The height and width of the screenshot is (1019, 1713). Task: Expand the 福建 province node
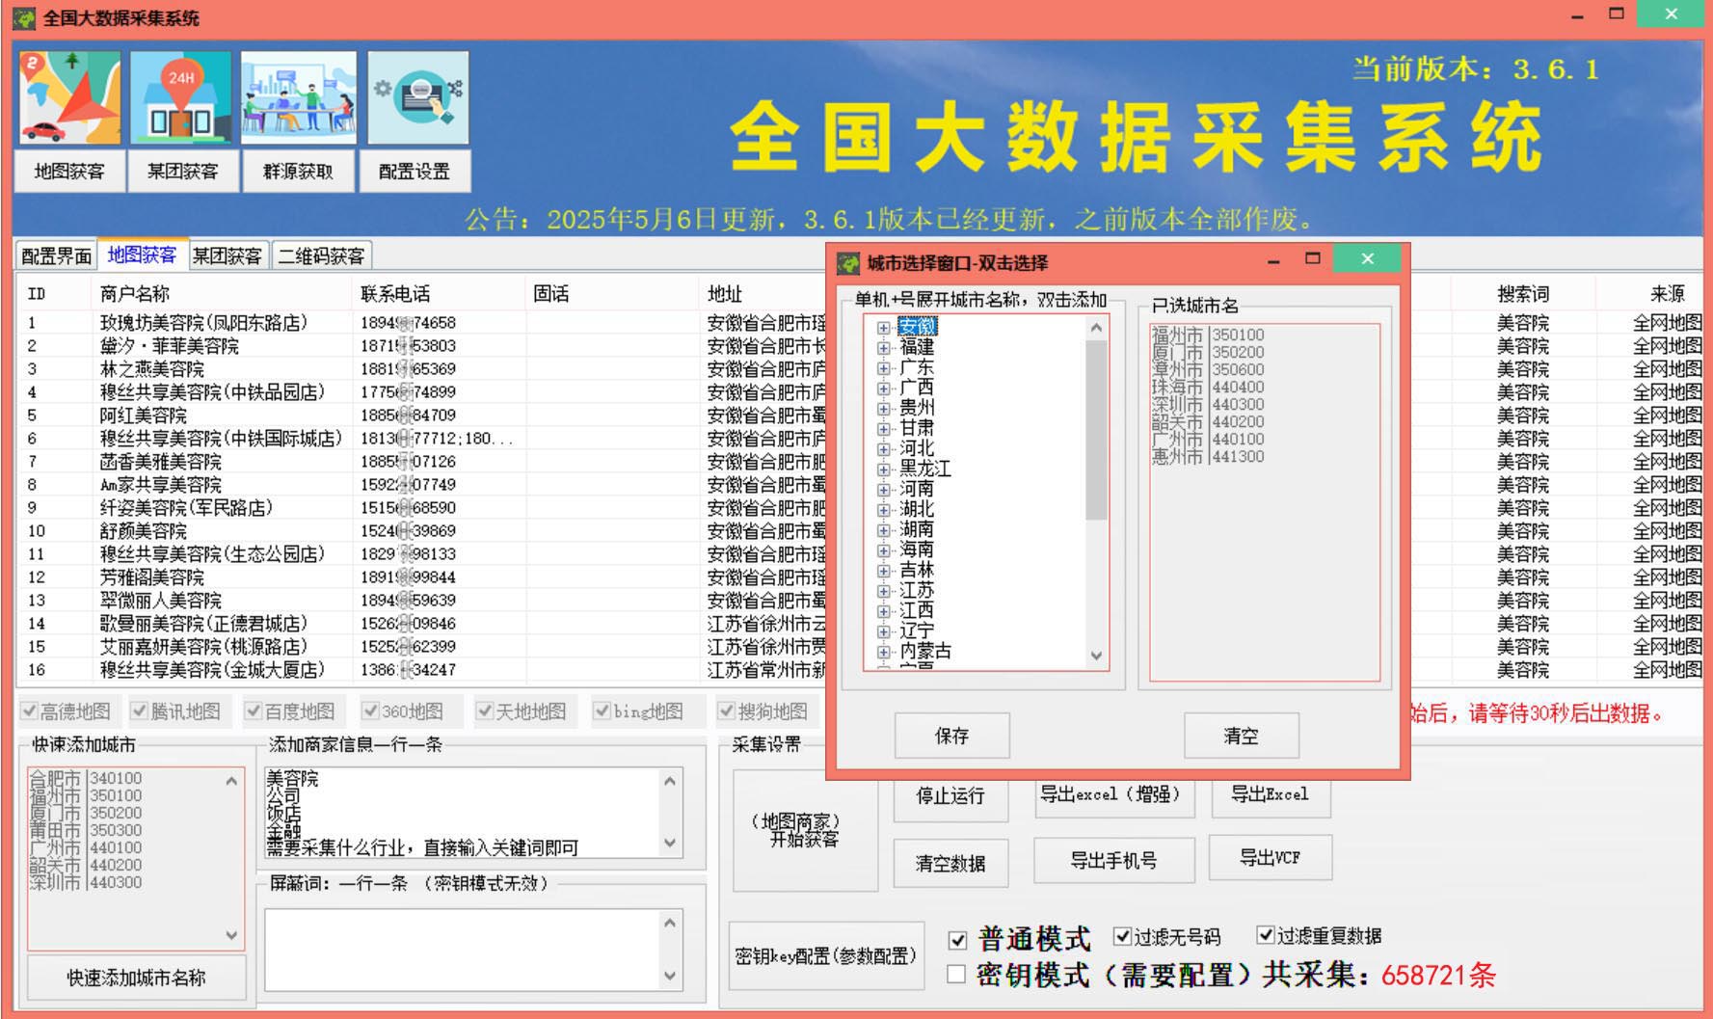[x=883, y=348]
